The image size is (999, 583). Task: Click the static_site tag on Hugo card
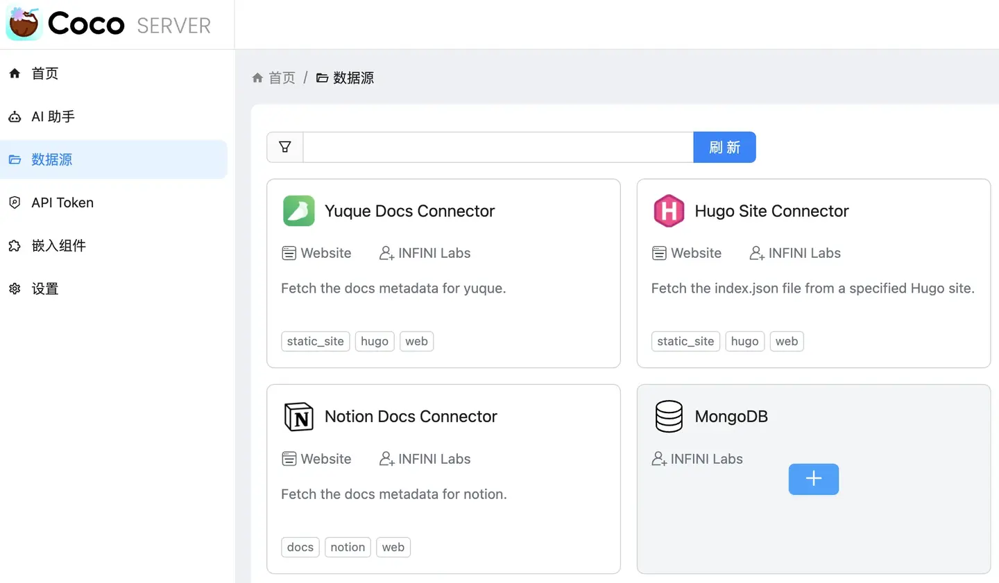[685, 341]
